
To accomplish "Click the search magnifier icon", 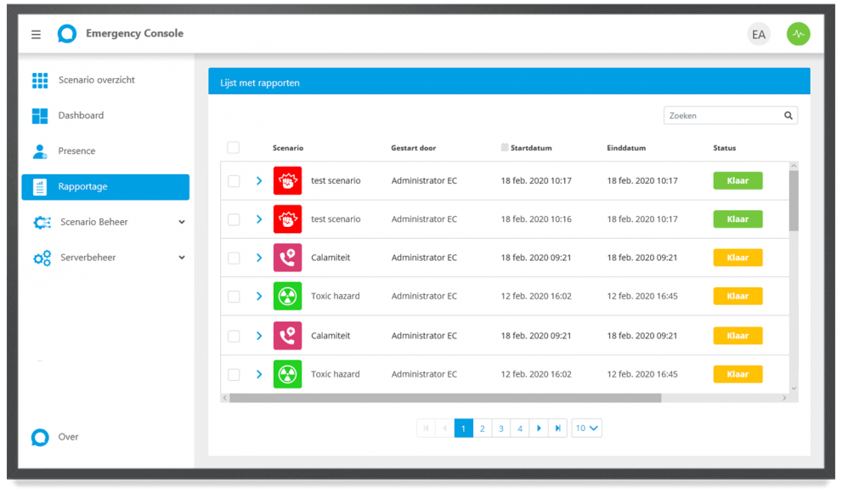I will point(788,116).
